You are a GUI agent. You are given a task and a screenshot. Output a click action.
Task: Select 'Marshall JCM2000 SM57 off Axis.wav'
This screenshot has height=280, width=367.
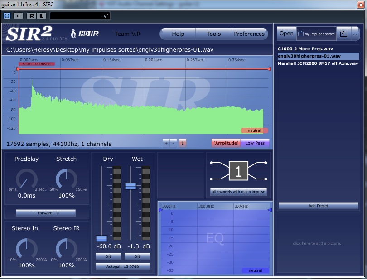pyautogui.click(x=318, y=63)
